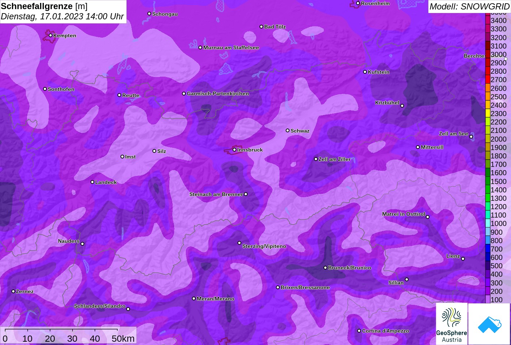Click the Steinach am Brenner label
The image size is (511, 345).
coord(216,194)
